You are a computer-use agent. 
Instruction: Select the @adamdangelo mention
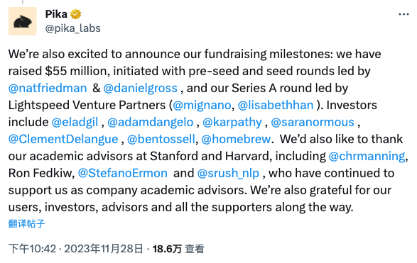click(x=151, y=122)
